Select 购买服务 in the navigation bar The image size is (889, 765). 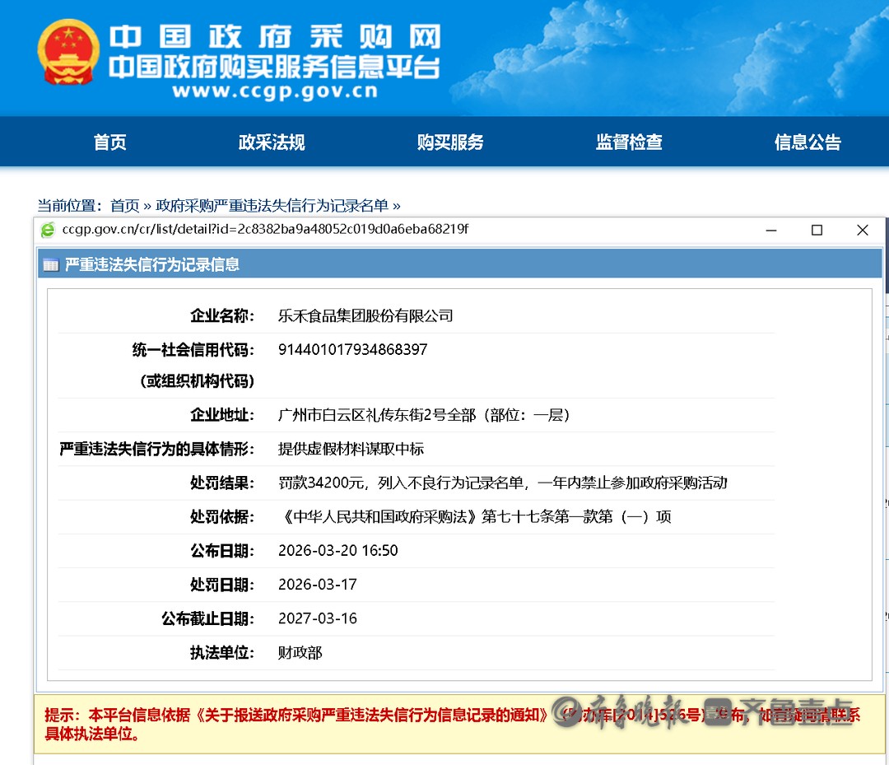point(450,142)
